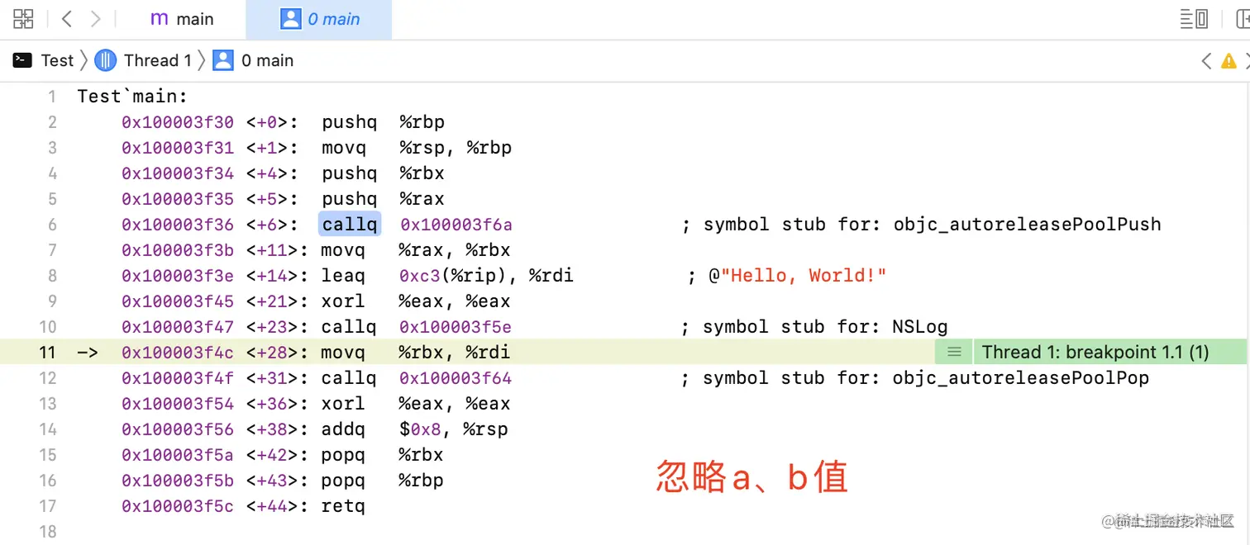Click the $0x8, %rsp operand

click(453, 429)
